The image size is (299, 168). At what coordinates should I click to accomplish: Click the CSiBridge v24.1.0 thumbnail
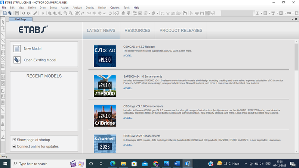105,116
